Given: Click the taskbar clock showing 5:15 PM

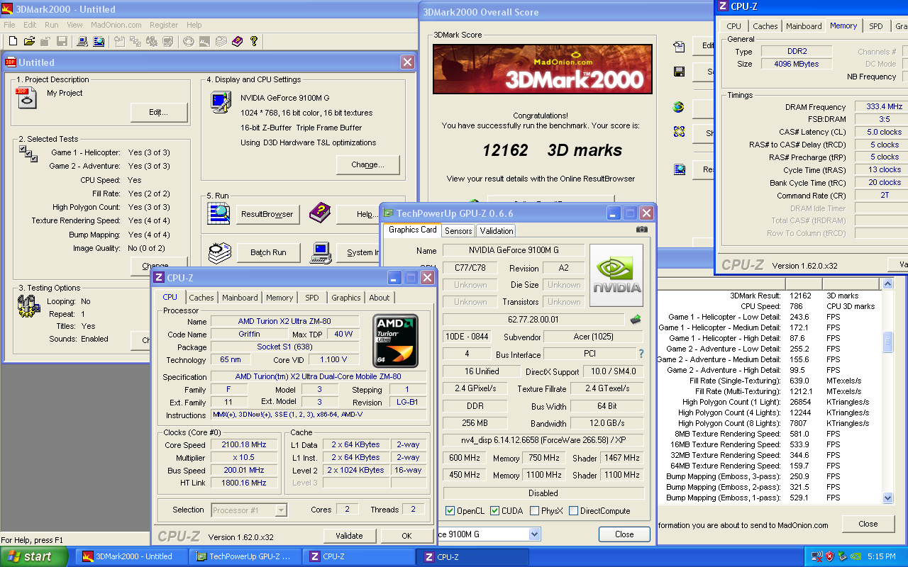Looking at the screenshot, I should click(882, 556).
